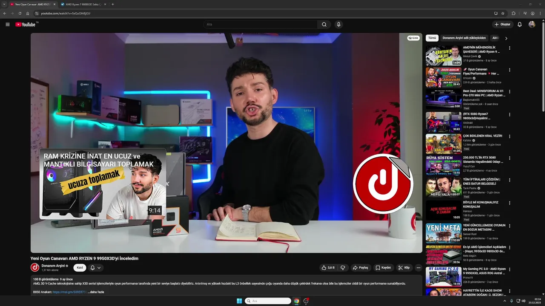Create a clip using Klip

(404, 268)
